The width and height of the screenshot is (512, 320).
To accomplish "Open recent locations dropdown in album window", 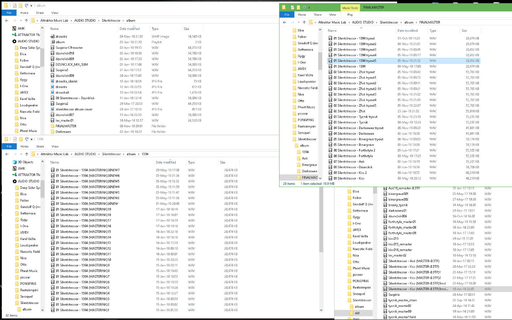I will coord(21,21).
